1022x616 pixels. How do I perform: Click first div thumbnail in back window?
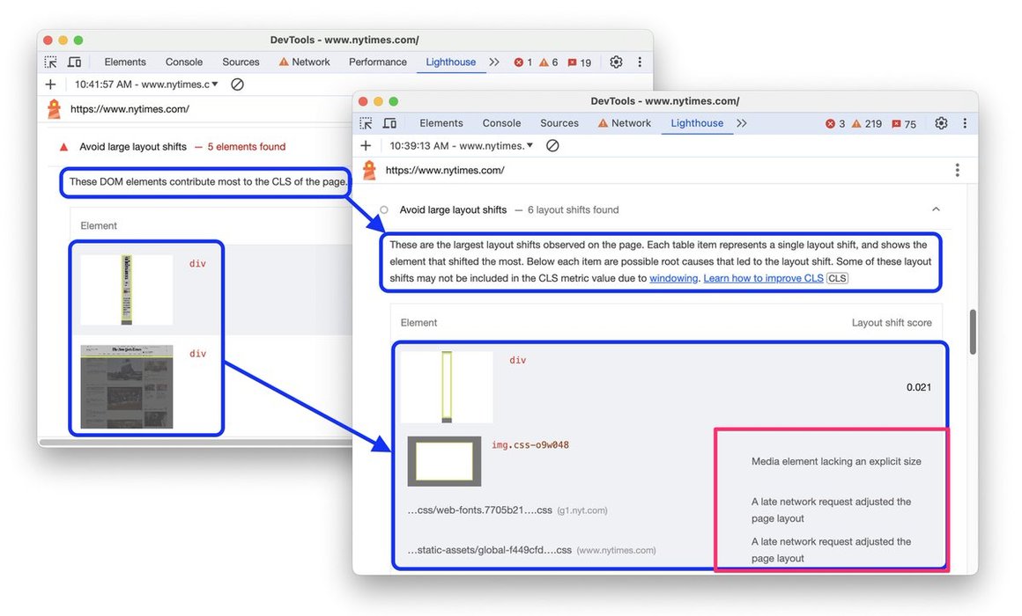coord(127,290)
